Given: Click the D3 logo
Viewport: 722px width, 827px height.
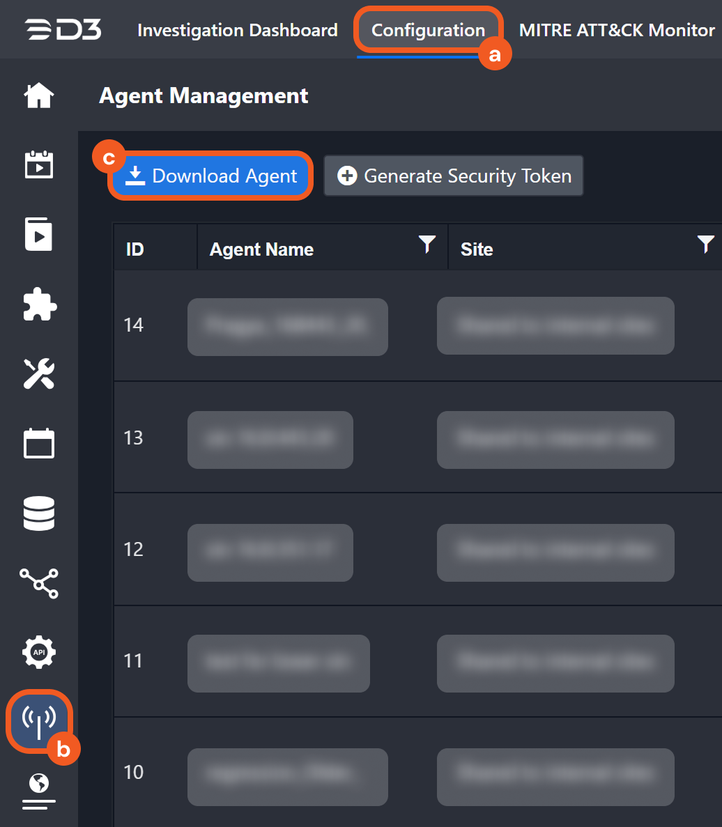Looking at the screenshot, I should [63, 29].
